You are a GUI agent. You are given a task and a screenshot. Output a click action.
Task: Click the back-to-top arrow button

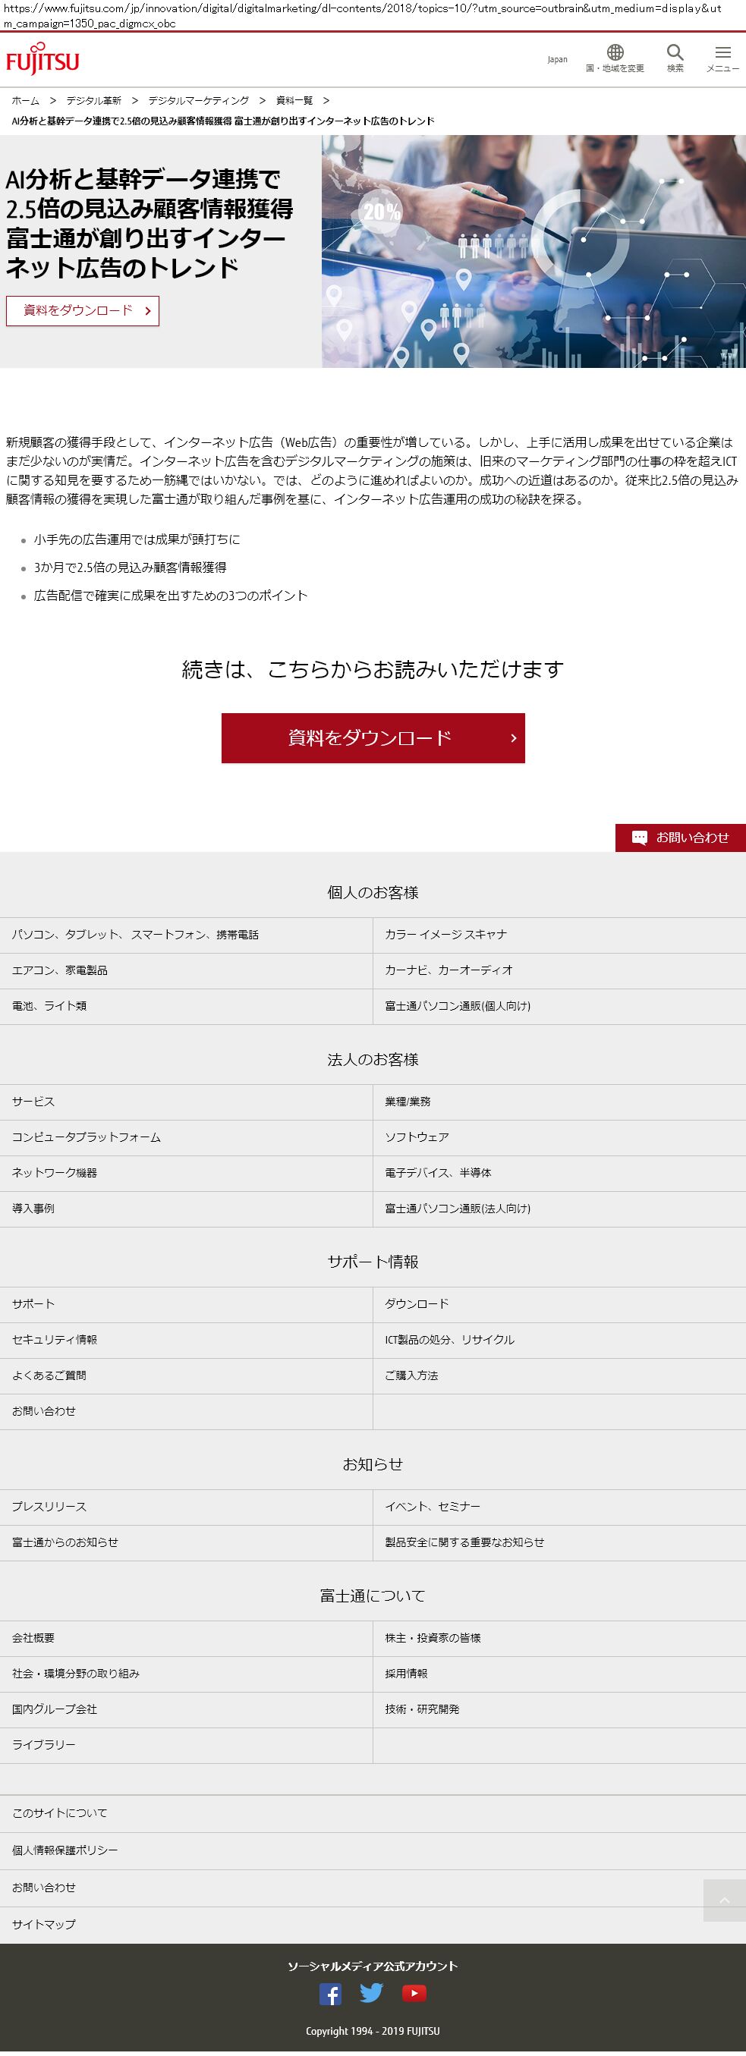(725, 1900)
